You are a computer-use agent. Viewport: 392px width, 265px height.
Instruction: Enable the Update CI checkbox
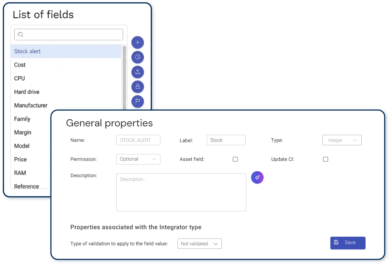click(325, 159)
